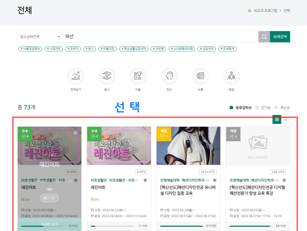Select the 봉사 category icon

pos(107,76)
